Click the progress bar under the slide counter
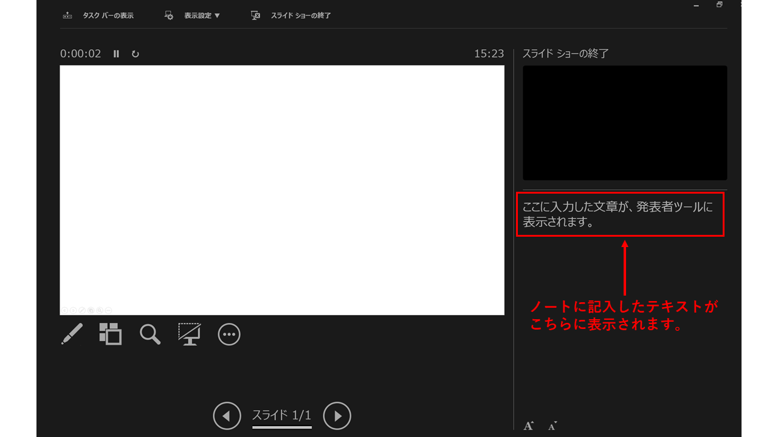Screen dimensions: 778x437 point(282,427)
